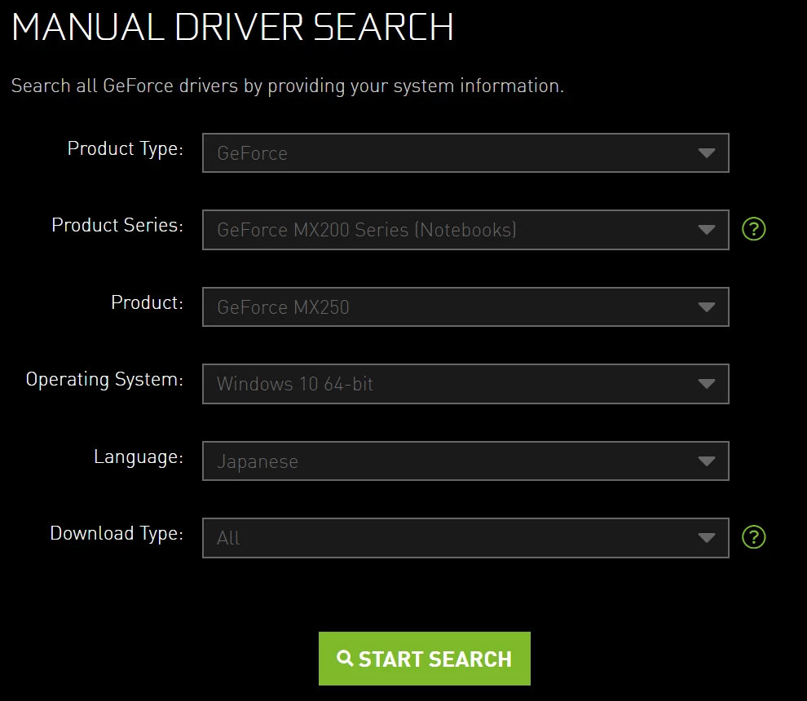Open the Operating System dropdown showing Windows 10 64-bit
The width and height of the screenshot is (807, 701).
pos(465,384)
